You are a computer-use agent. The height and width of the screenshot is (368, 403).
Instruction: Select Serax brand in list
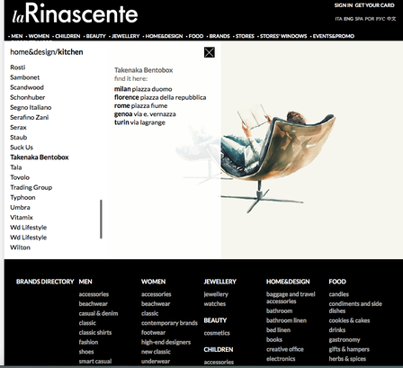click(18, 127)
